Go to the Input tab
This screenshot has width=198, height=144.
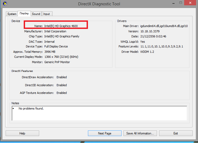click(x=47, y=14)
